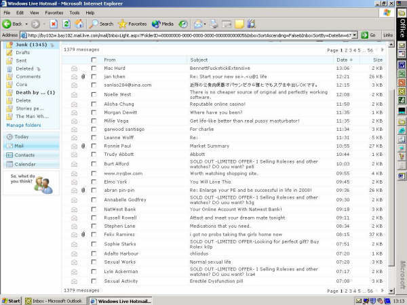Refresh the page with the Refresh icon
Screen dimensions: 407x305
[x=66, y=24]
